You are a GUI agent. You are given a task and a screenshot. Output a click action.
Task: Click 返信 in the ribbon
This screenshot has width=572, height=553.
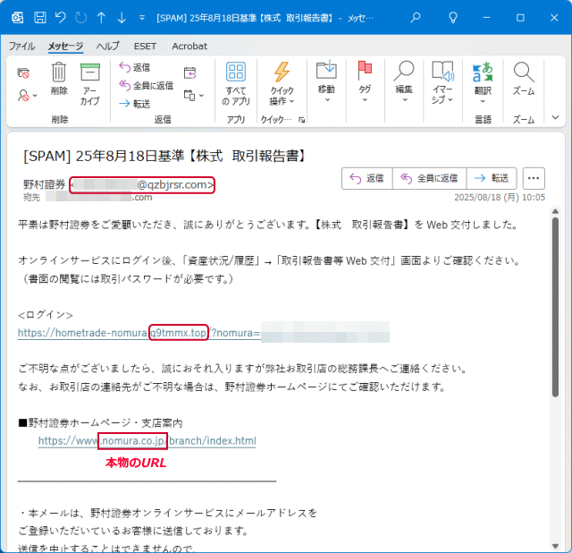tap(135, 67)
